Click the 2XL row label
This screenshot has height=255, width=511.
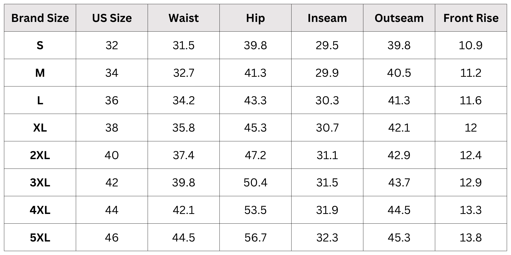coord(40,155)
